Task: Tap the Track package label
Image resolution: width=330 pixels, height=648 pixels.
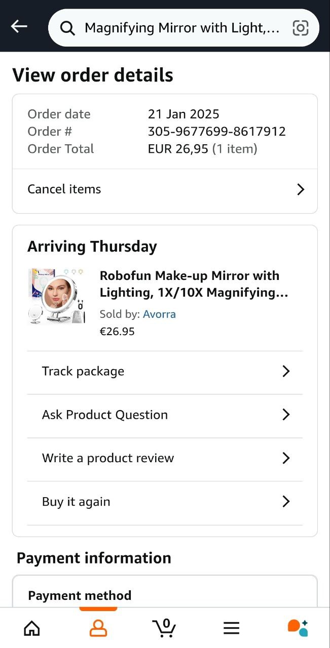Action: [83, 371]
